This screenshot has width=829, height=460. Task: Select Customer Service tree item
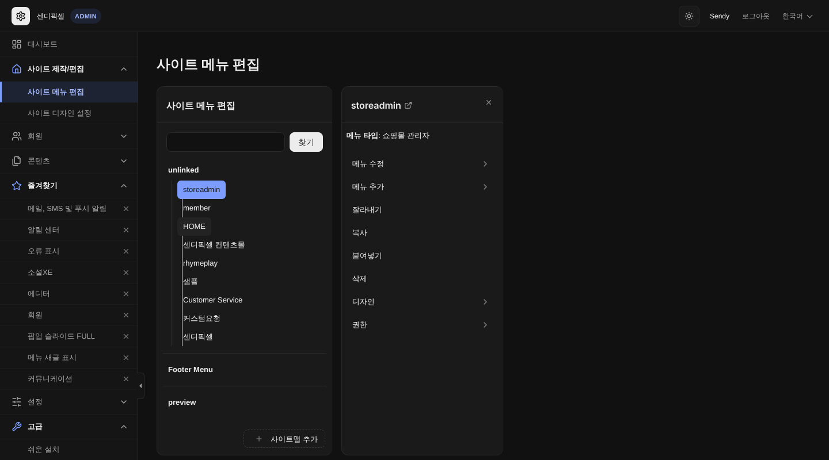[x=212, y=300]
